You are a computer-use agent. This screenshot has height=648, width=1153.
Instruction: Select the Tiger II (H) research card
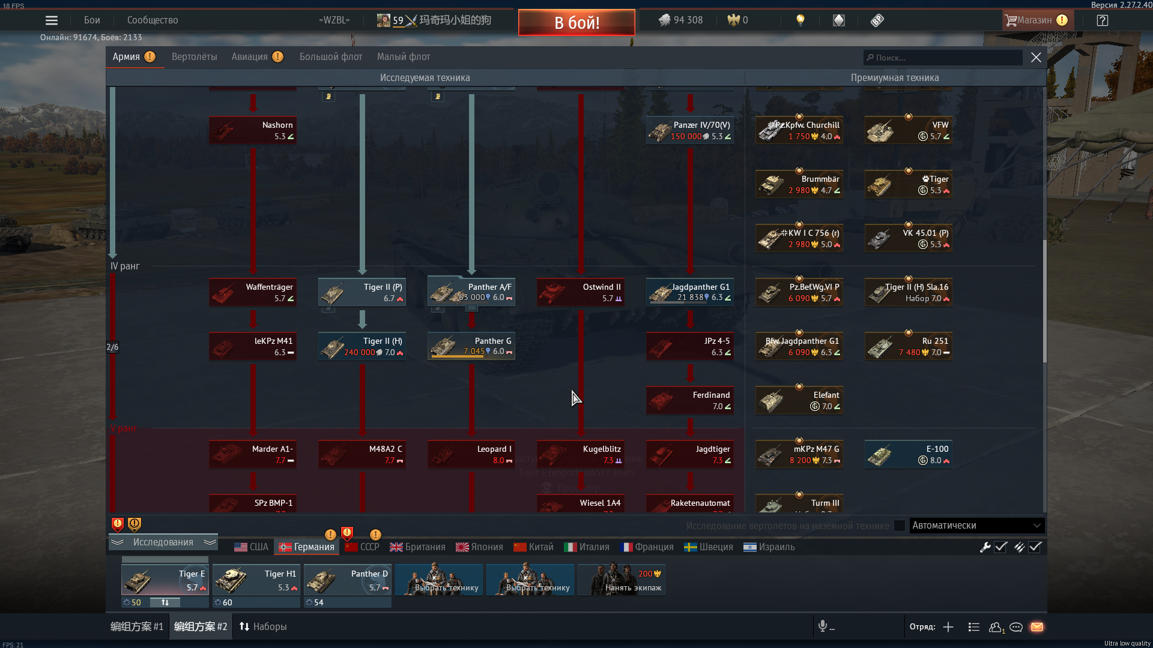(x=362, y=347)
